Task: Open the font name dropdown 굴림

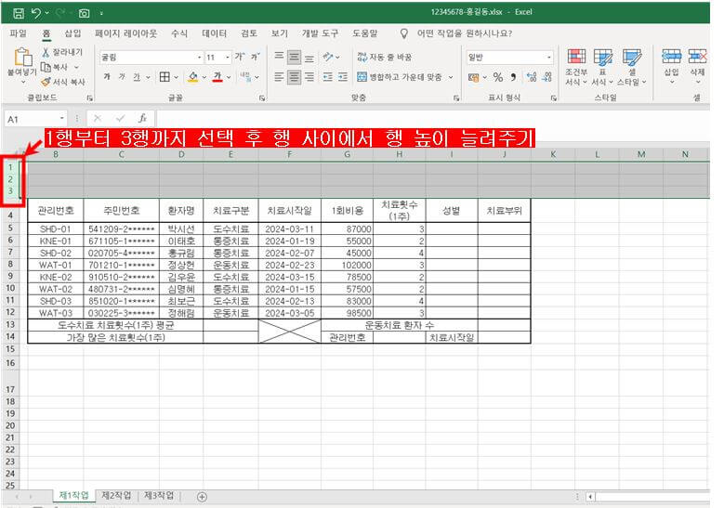Action: tap(200, 58)
